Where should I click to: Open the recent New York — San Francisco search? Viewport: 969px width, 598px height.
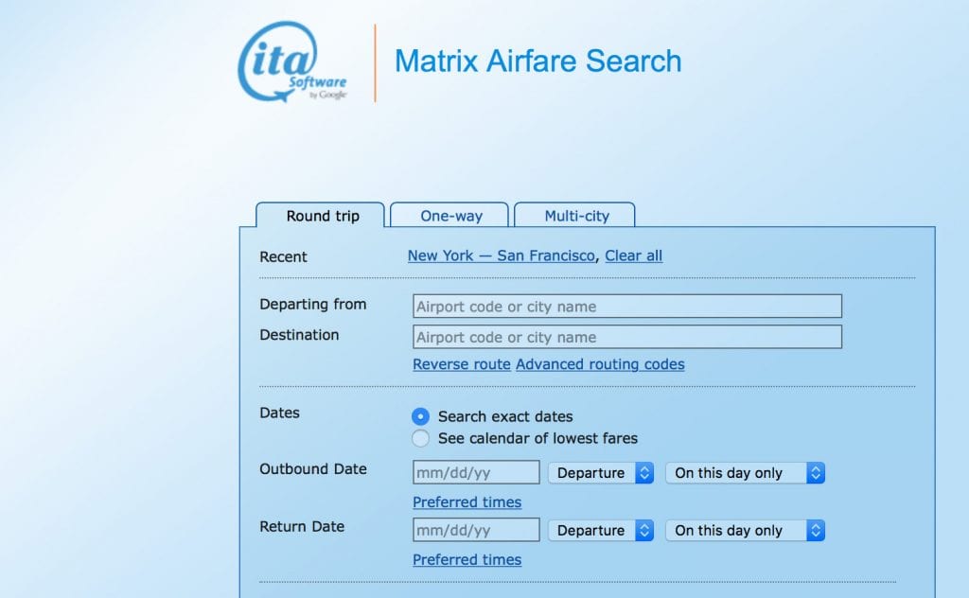502,255
